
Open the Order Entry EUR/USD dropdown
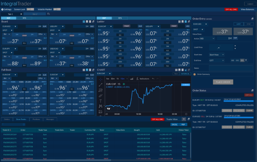click(x=200, y=24)
